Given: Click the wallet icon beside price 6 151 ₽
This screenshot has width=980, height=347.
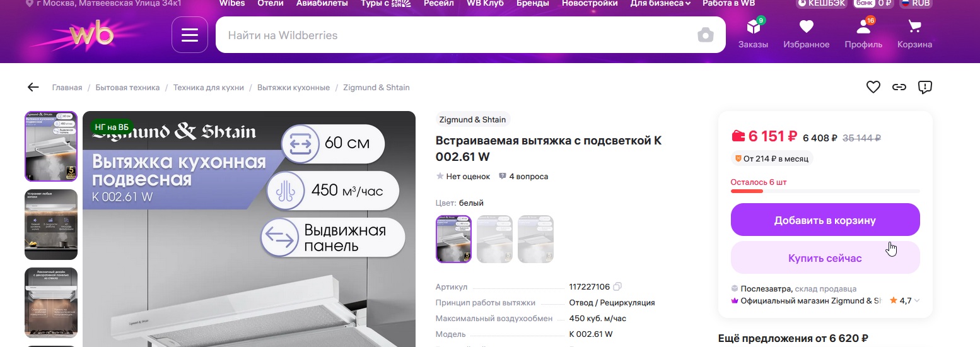Looking at the screenshot, I should pyautogui.click(x=738, y=136).
